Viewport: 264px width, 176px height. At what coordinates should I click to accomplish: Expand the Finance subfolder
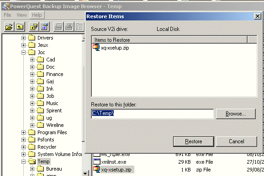tap(32, 75)
